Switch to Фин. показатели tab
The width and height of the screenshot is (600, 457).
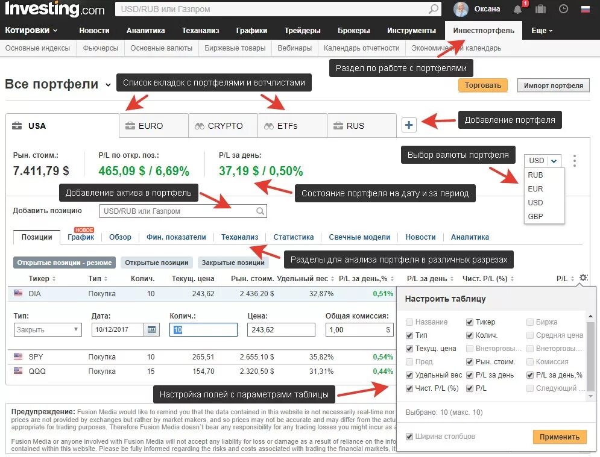(x=176, y=237)
